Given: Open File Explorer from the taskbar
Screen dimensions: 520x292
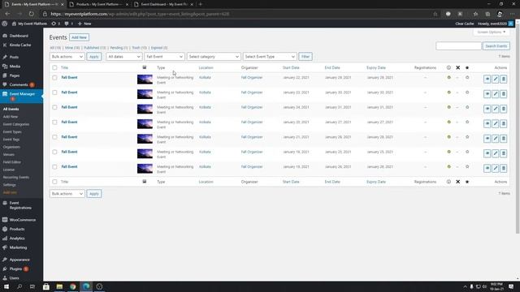Looking at the screenshot, I should click(59, 286).
